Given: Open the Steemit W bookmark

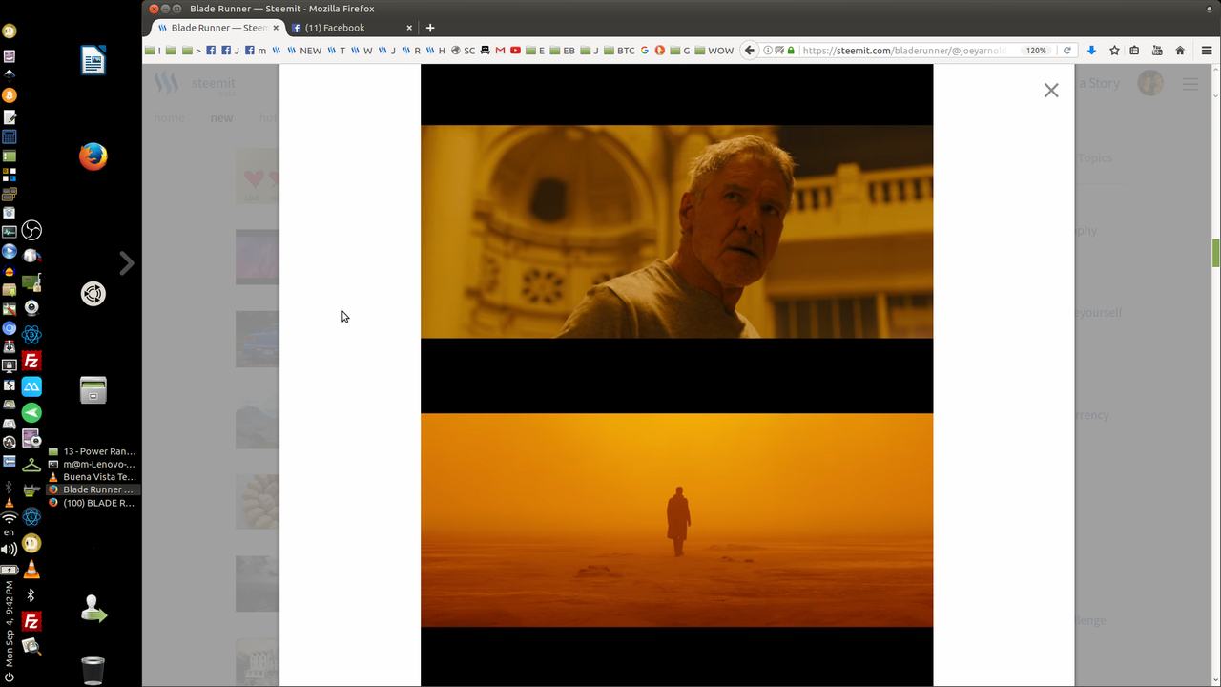Looking at the screenshot, I should [362, 50].
